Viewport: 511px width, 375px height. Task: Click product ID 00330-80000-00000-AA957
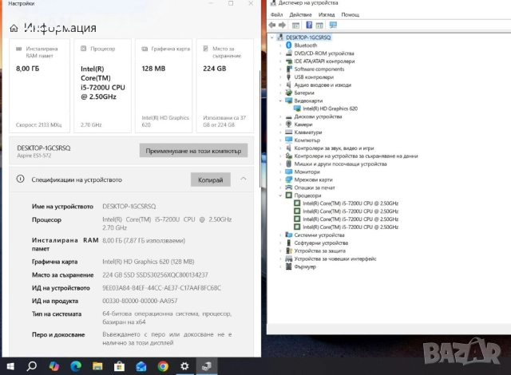click(140, 301)
